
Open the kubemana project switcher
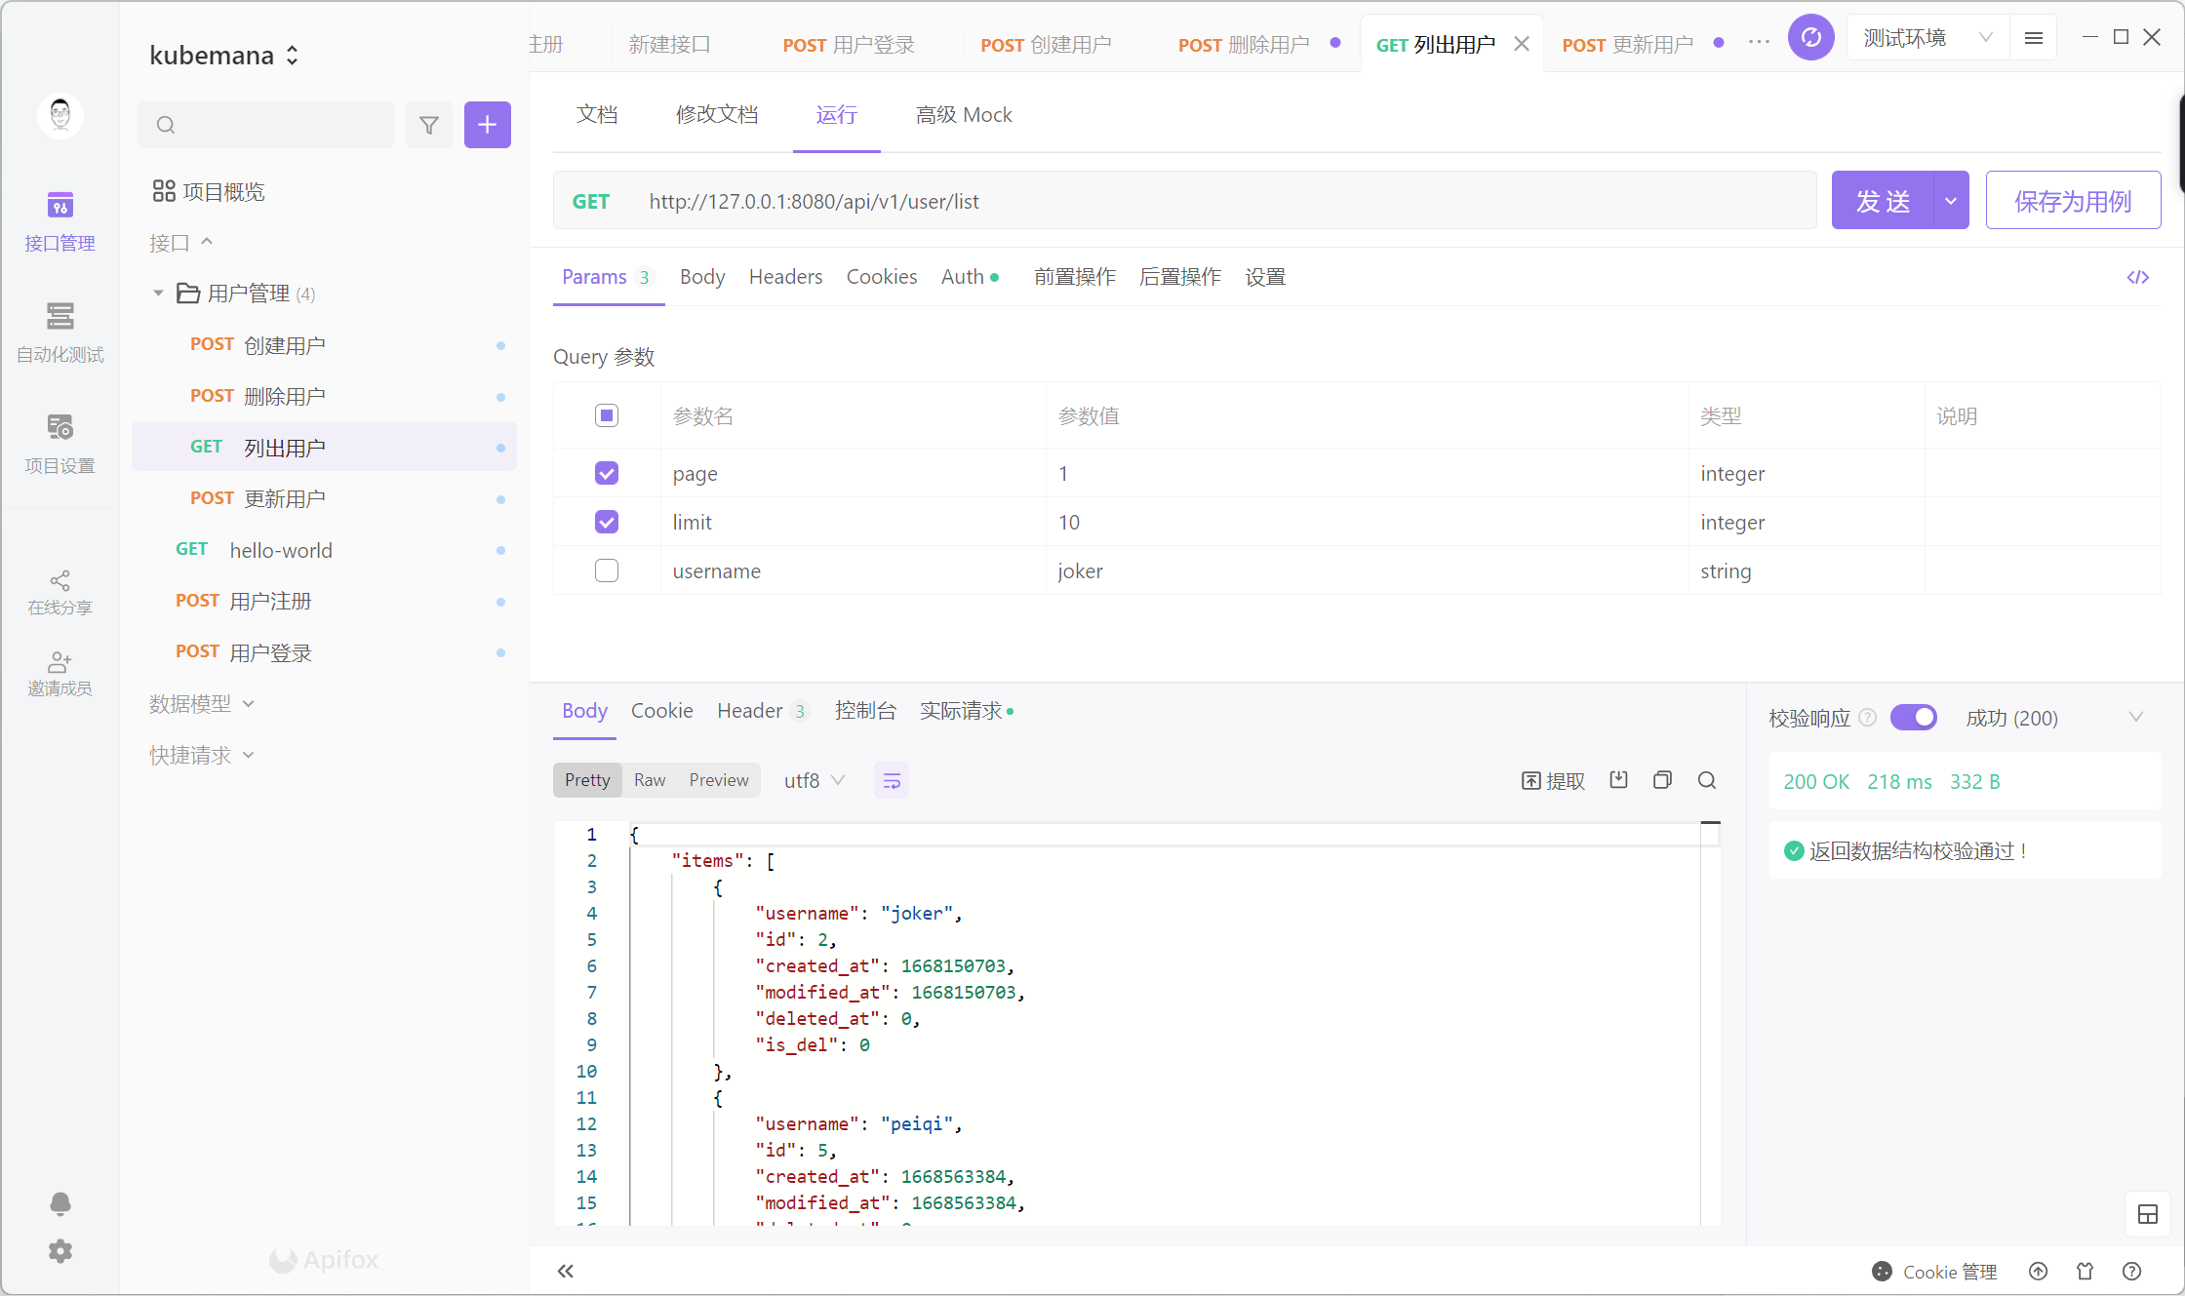pos(224,56)
